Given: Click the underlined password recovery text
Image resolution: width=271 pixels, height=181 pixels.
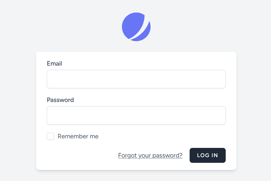Looking at the screenshot, I should [150, 155].
